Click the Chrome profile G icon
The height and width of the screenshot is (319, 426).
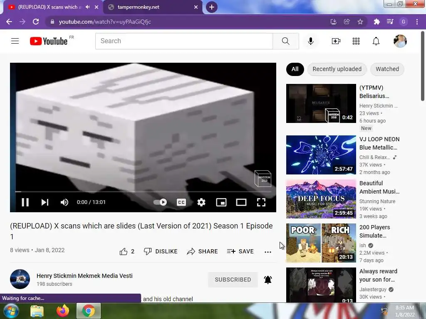[x=404, y=22]
